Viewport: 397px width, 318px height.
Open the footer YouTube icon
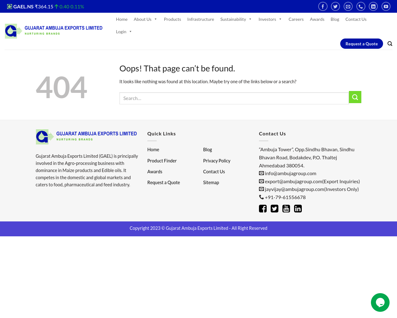[x=286, y=209]
